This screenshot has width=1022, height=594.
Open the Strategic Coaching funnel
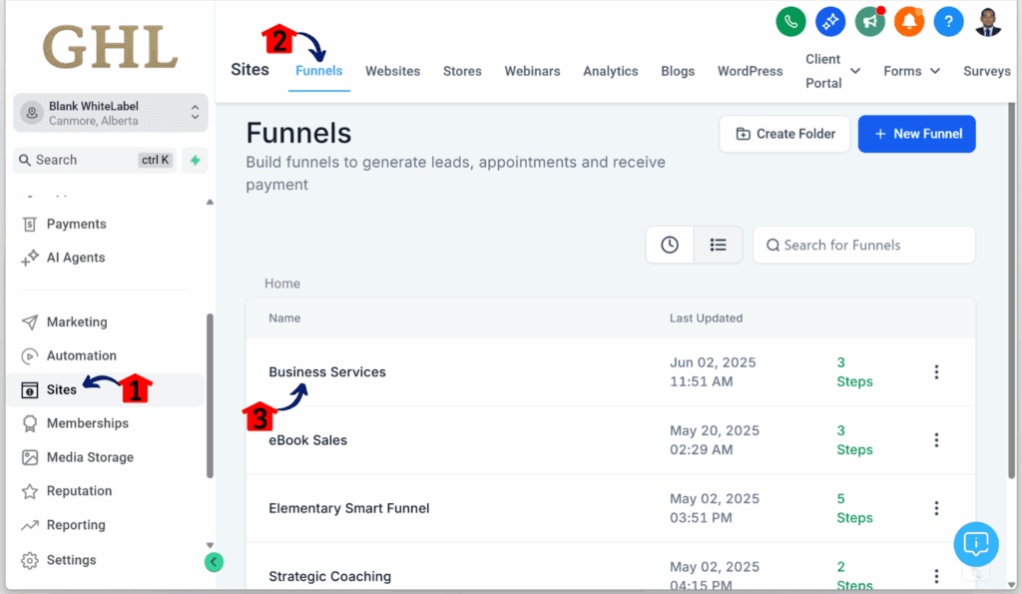point(329,576)
